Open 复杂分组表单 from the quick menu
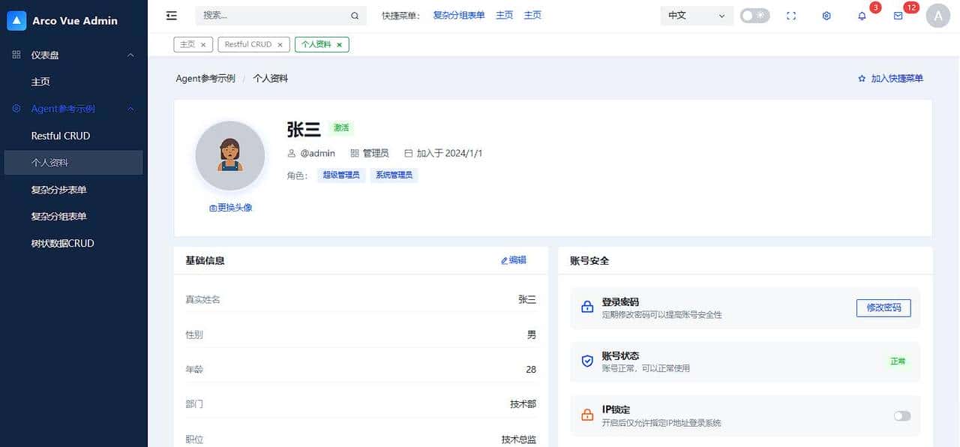The height and width of the screenshot is (447, 960). click(x=458, y=14)
